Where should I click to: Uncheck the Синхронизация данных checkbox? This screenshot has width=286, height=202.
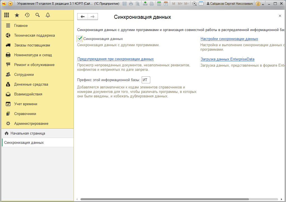point(80,39)
